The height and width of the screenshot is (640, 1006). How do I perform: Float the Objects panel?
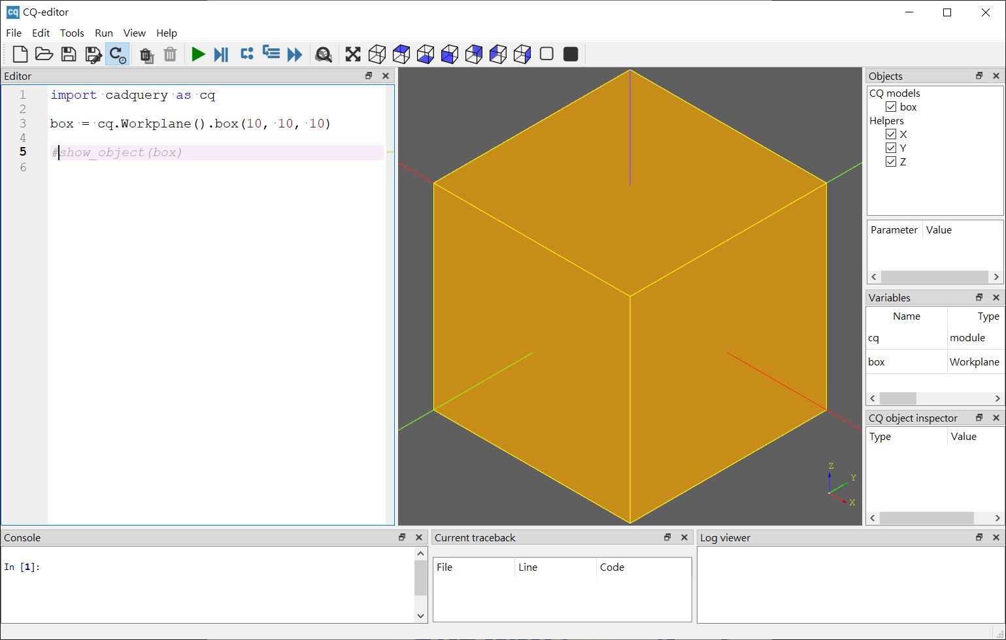(x=979, y=76)
